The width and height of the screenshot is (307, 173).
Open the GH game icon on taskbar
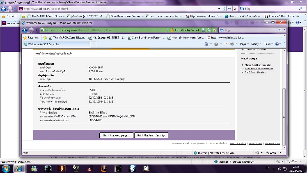pos(146,168)
